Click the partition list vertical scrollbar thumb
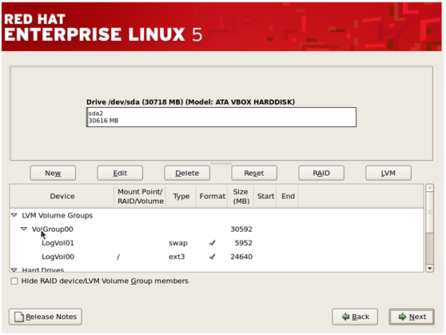This screenshot has width=446, height=335. (430, 212)
